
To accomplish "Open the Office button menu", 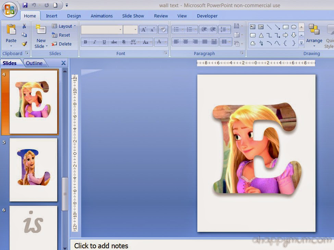I will [9, 10].
